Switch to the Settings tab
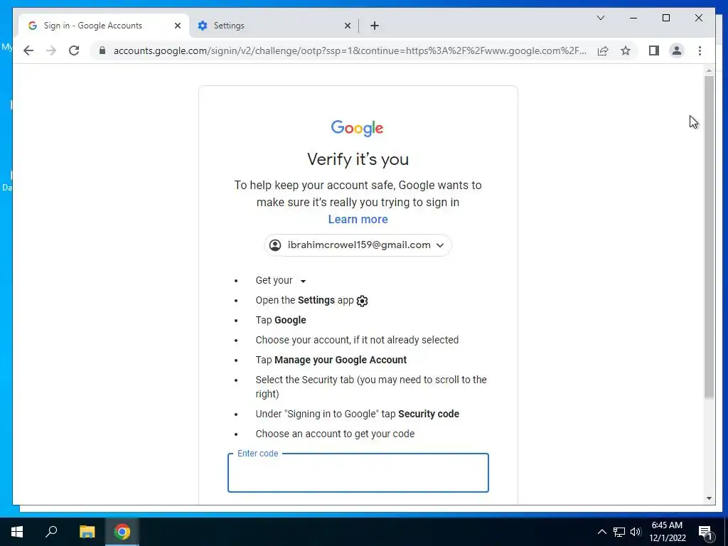This screenshot has width=728, height=546. (x=274, y=26)
